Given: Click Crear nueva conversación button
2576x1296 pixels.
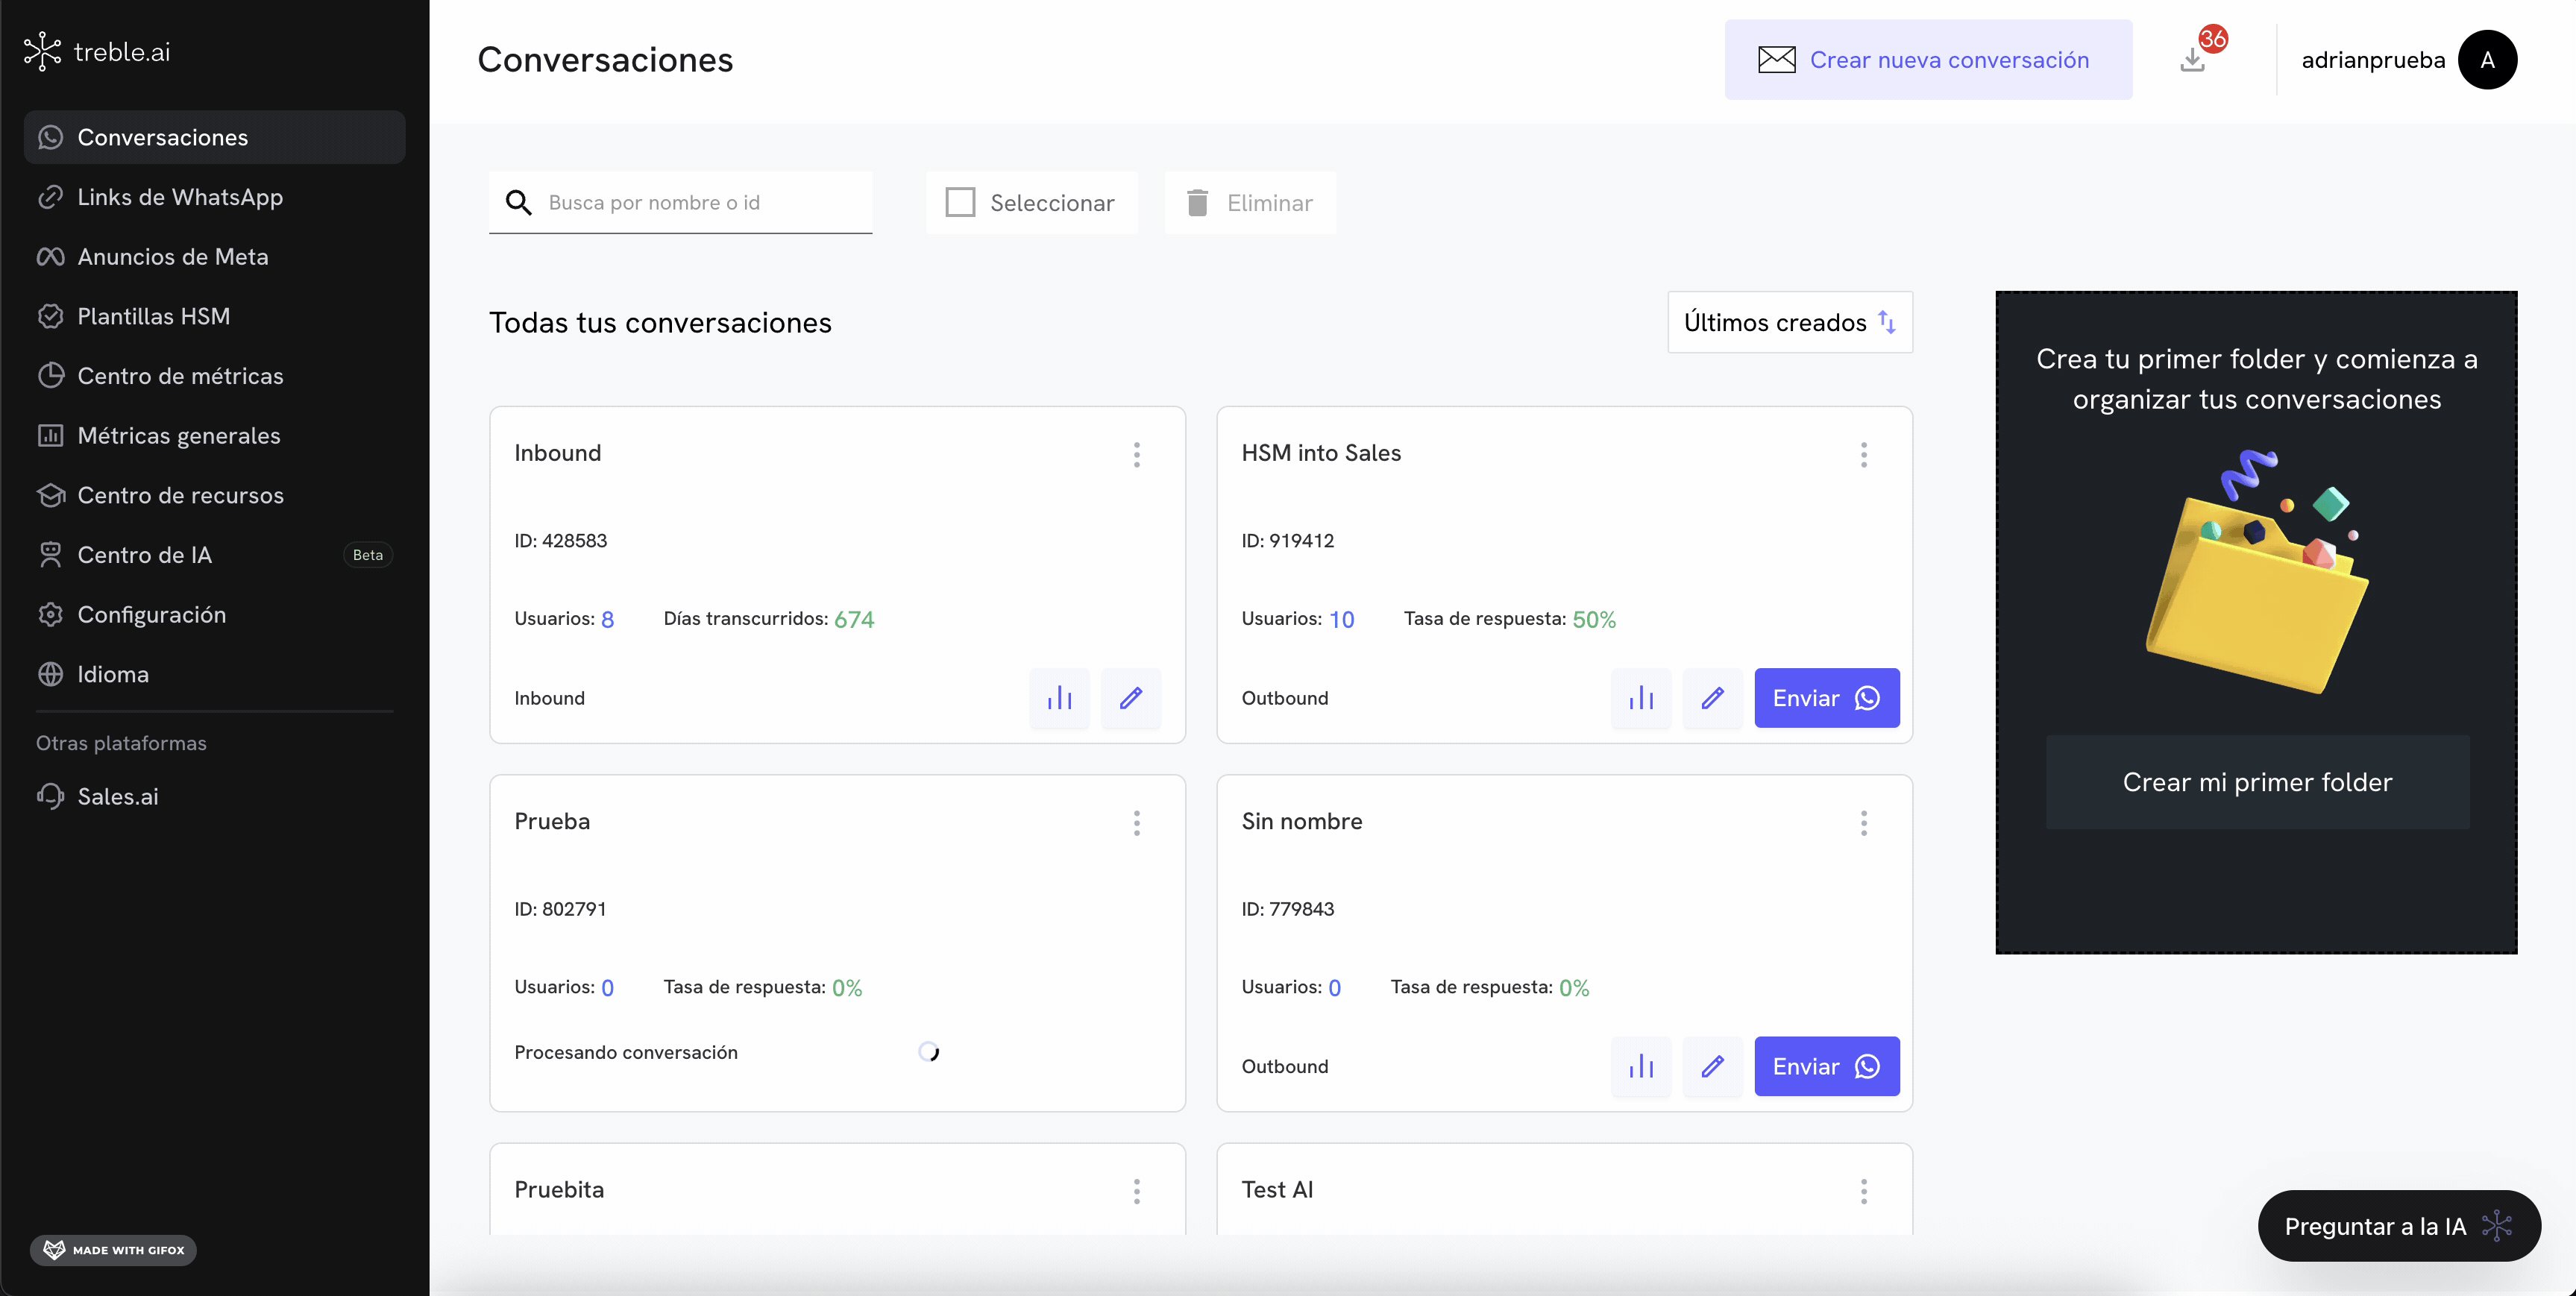Looking at the screenshot, I should 1927,60.
